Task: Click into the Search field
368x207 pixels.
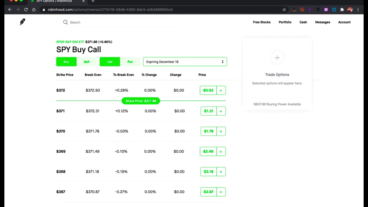Action: click(x=116, y=22)
